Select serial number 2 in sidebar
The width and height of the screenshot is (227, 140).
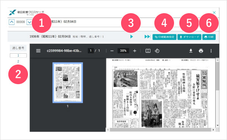click(x=18, y=62)
